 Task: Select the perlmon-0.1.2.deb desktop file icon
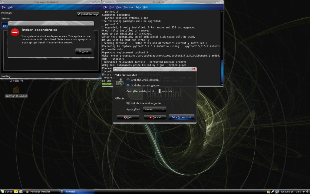pos(16,90)
